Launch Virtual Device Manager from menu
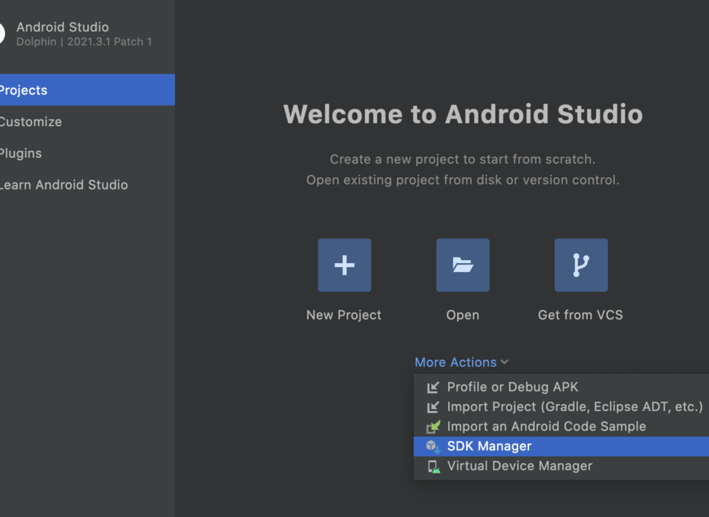 (x=561, y=466)
